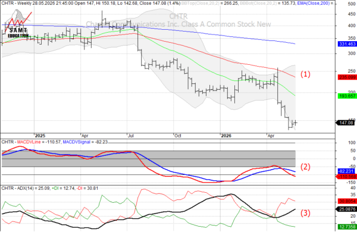Image resolution: width=357 pixels, height=232 pixels.
Task: Click the 200 price axis label
Action: coord(352,92)
